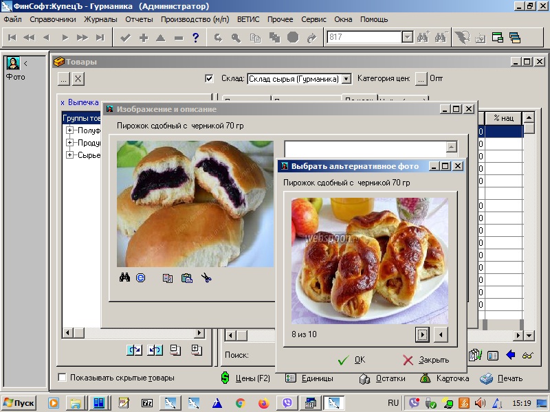Click Закрыть in the alternative photo dialog
Image resolution: width=550 pixels, height=412 pixels.
point(426,360)
